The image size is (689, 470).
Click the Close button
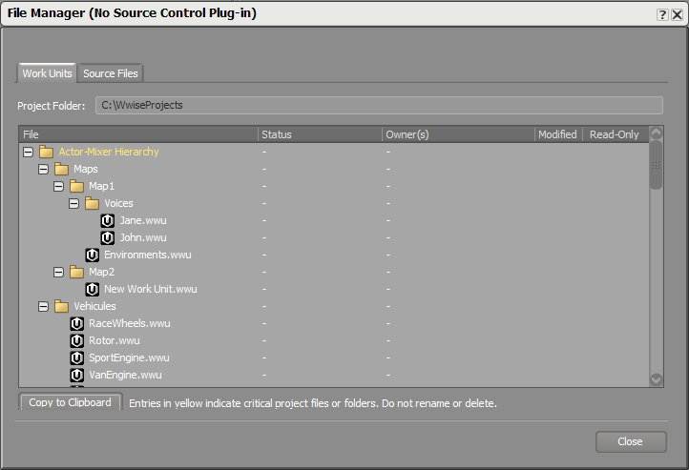630,441
